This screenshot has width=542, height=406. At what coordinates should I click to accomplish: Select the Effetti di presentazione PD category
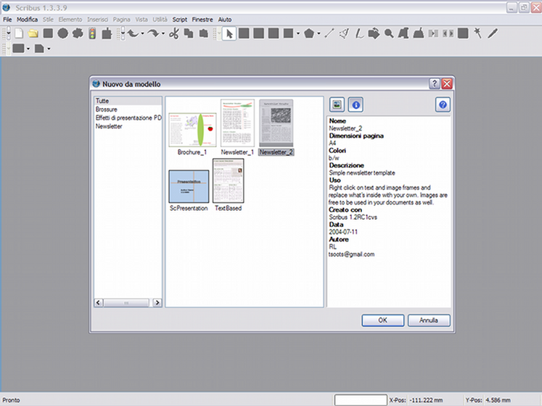click(128, 118)
